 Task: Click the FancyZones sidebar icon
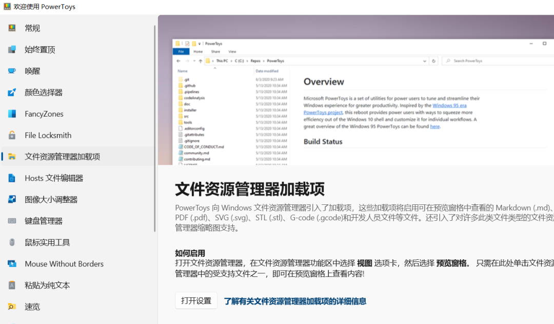click(12, 114)
